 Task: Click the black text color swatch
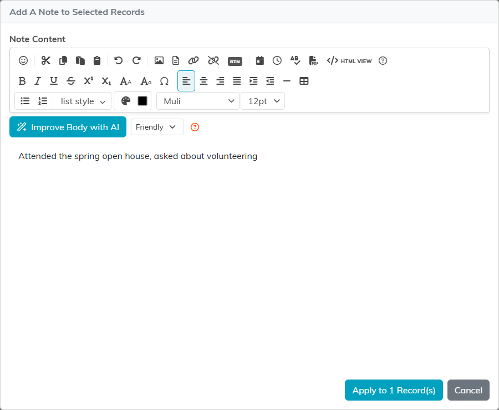pyautogui.click(x=142, y=101)
